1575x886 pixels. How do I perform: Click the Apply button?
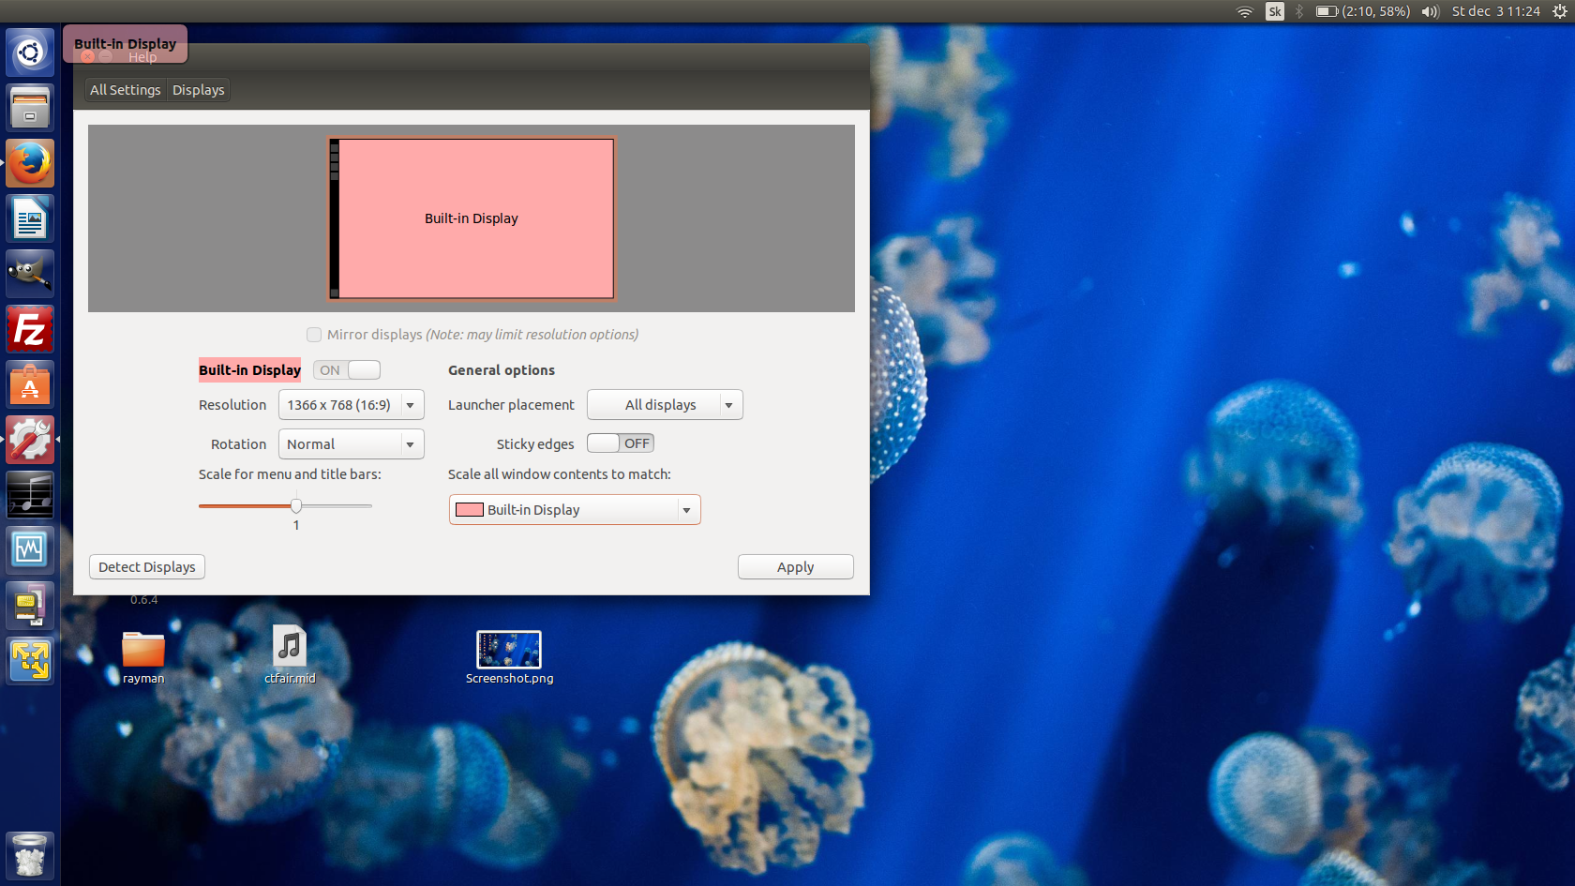coord(796,567)
